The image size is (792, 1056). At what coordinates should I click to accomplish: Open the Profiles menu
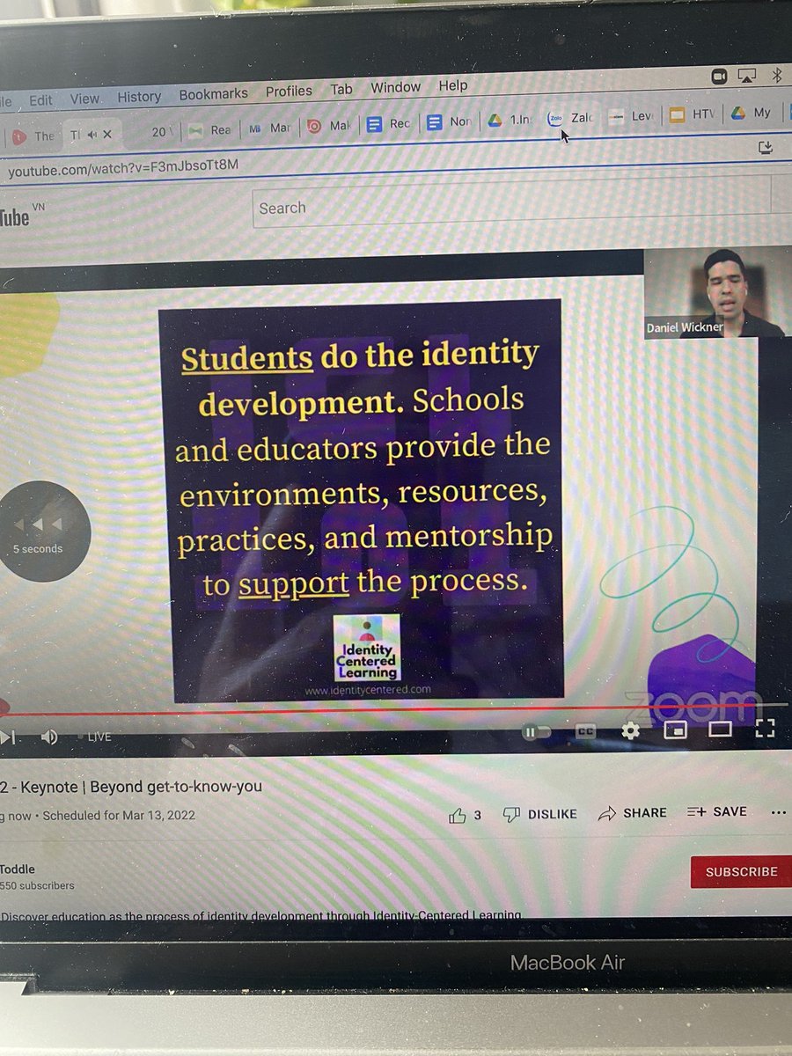click(x=289, y=91)
